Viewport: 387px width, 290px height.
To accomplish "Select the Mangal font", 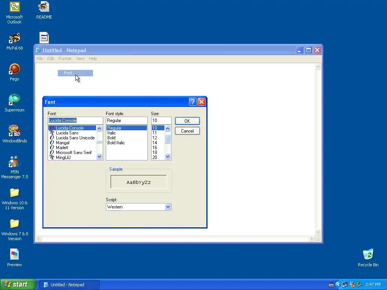I will tap(62, 142).
